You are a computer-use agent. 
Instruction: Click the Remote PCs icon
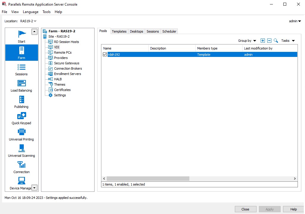point(50,52)
